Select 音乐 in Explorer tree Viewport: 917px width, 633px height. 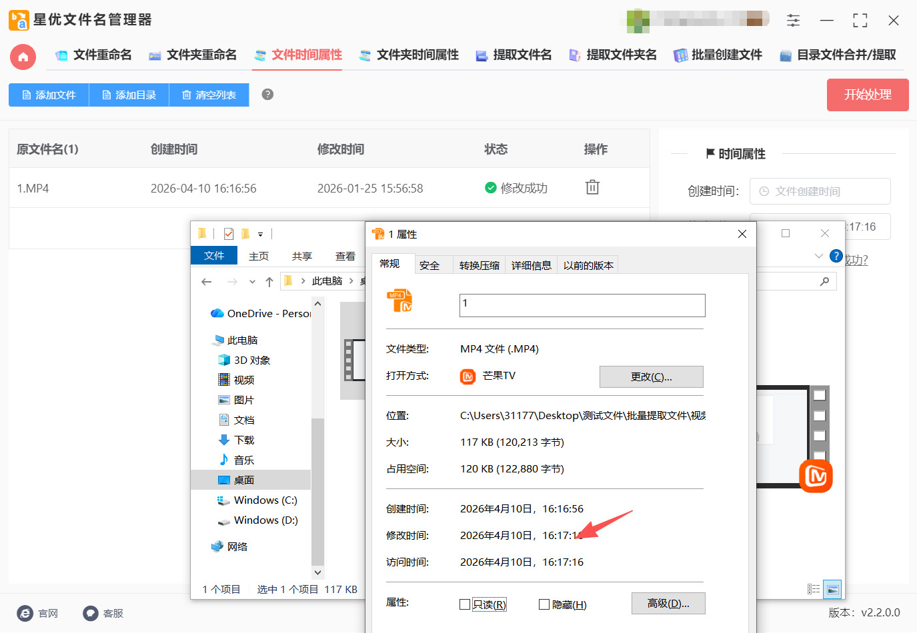pyautogui.click(x=237, y=460)
